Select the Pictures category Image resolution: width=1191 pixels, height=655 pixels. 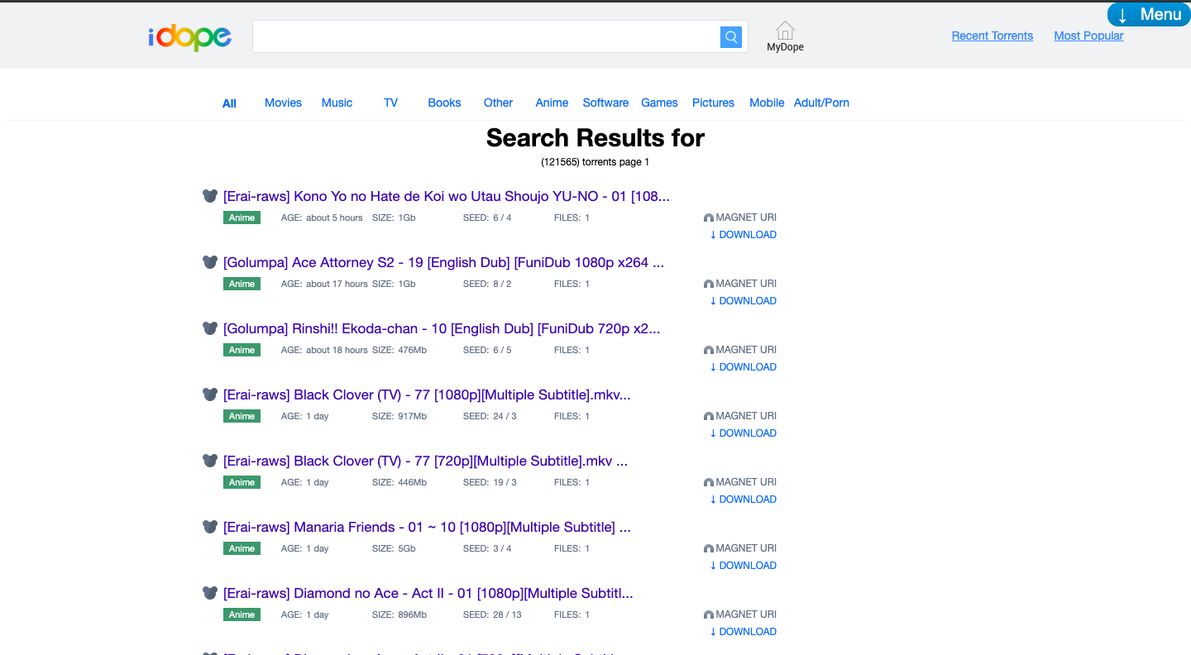pyautogui.click(x=713, y=103)
